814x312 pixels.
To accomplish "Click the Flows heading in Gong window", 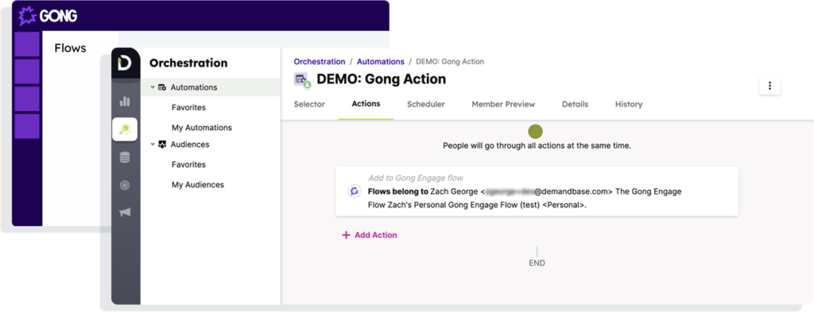I will coord(70,48).
